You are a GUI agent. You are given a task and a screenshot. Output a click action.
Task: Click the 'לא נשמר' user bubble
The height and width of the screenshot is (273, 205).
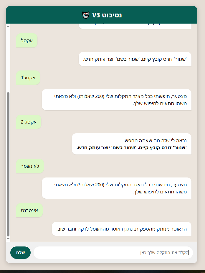pos(30,166)
